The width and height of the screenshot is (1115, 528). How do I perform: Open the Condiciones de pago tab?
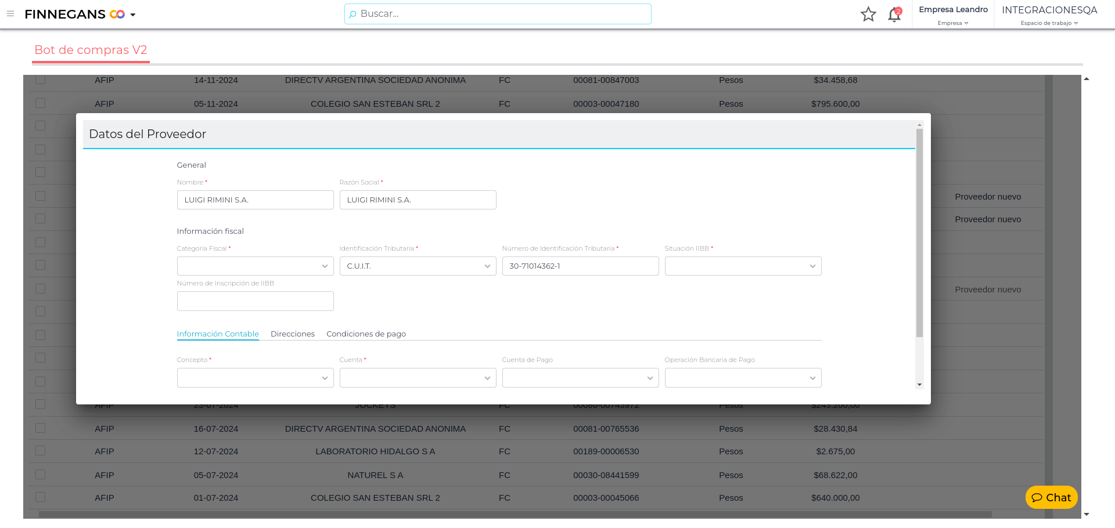366,334
